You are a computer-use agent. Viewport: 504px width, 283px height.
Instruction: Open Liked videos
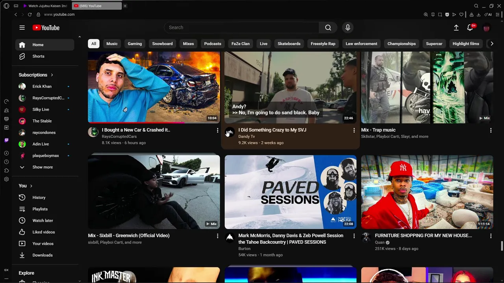point(44,232)
